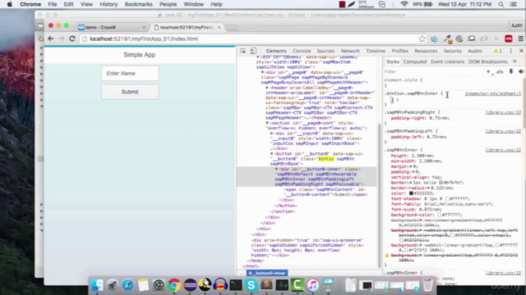Image resolution: width=526 pixels, height=295 pixels.
Task: Select the Event Listeners tab
Action: click(x=447, y=61)
